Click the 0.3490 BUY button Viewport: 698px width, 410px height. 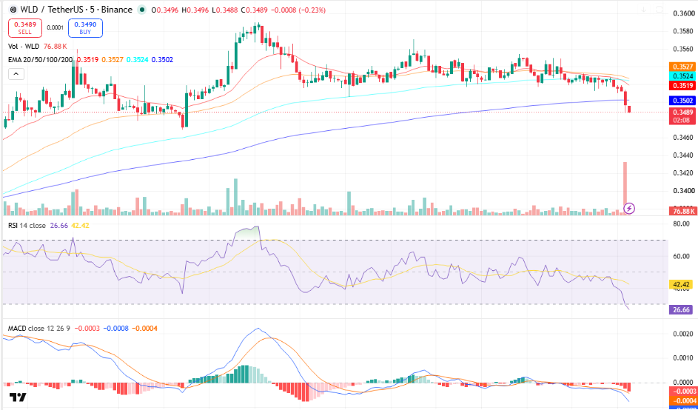coord(85,28)
